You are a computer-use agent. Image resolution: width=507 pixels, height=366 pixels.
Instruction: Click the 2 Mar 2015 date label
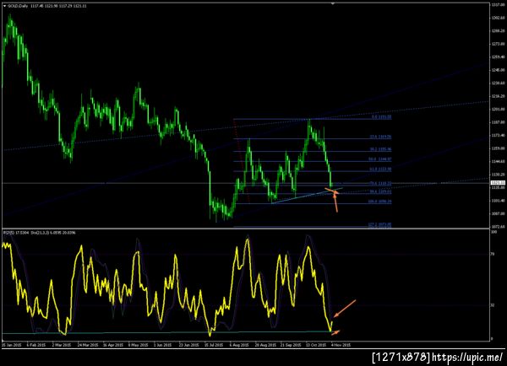pyautogui.click(x=62, y=345)
